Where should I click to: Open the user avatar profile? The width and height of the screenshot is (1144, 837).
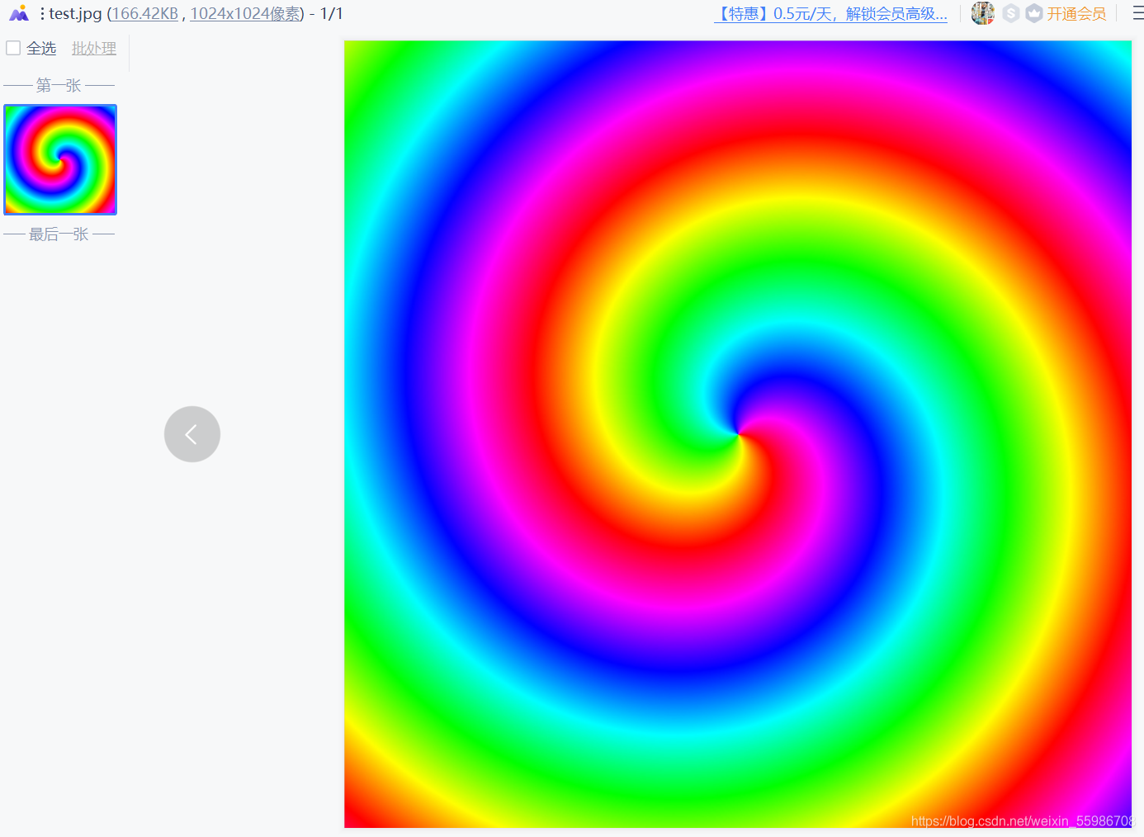click(x=982, y=13)
